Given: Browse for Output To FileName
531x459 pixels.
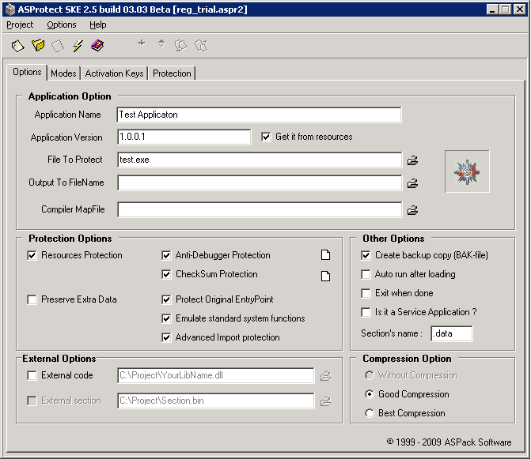Looking at the screenshot, I should (412, 183).
